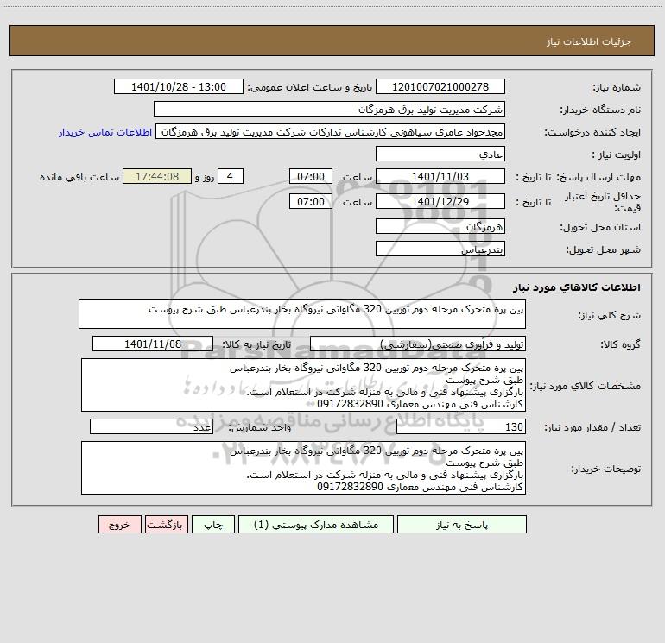Click the announcement date field 1401/10/28 - 13:00
Screen dimensions: 665x643
point(179,86)
